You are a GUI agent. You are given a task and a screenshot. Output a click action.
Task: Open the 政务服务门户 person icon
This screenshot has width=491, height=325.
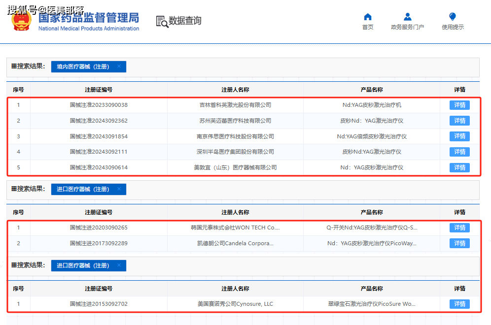coord(407,17)
